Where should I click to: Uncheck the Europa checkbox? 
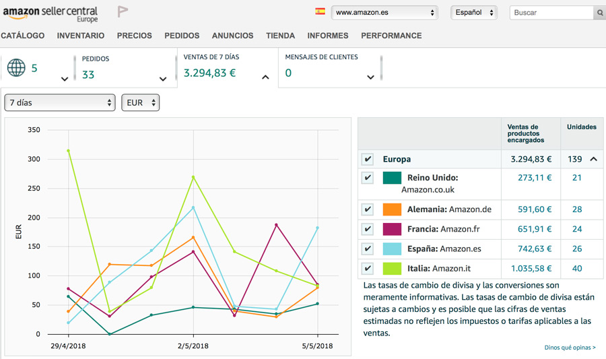point(368,160)
